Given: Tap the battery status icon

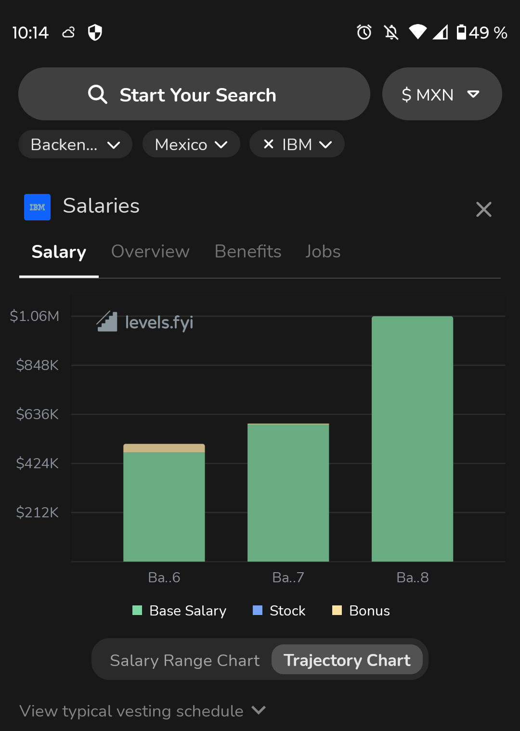Looking at the screenshot, I should [x=461, y=32].
